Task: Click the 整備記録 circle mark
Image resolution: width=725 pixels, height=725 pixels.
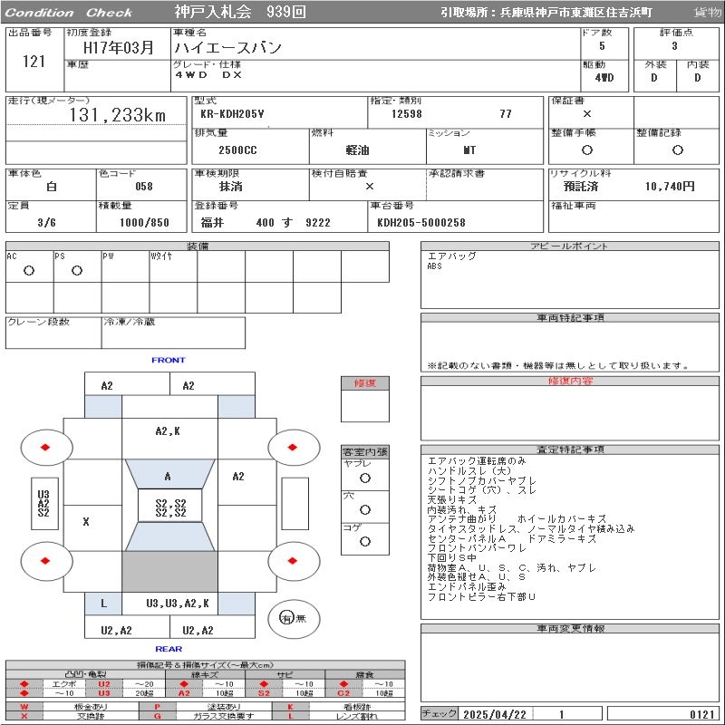Action: pos(677,150)
